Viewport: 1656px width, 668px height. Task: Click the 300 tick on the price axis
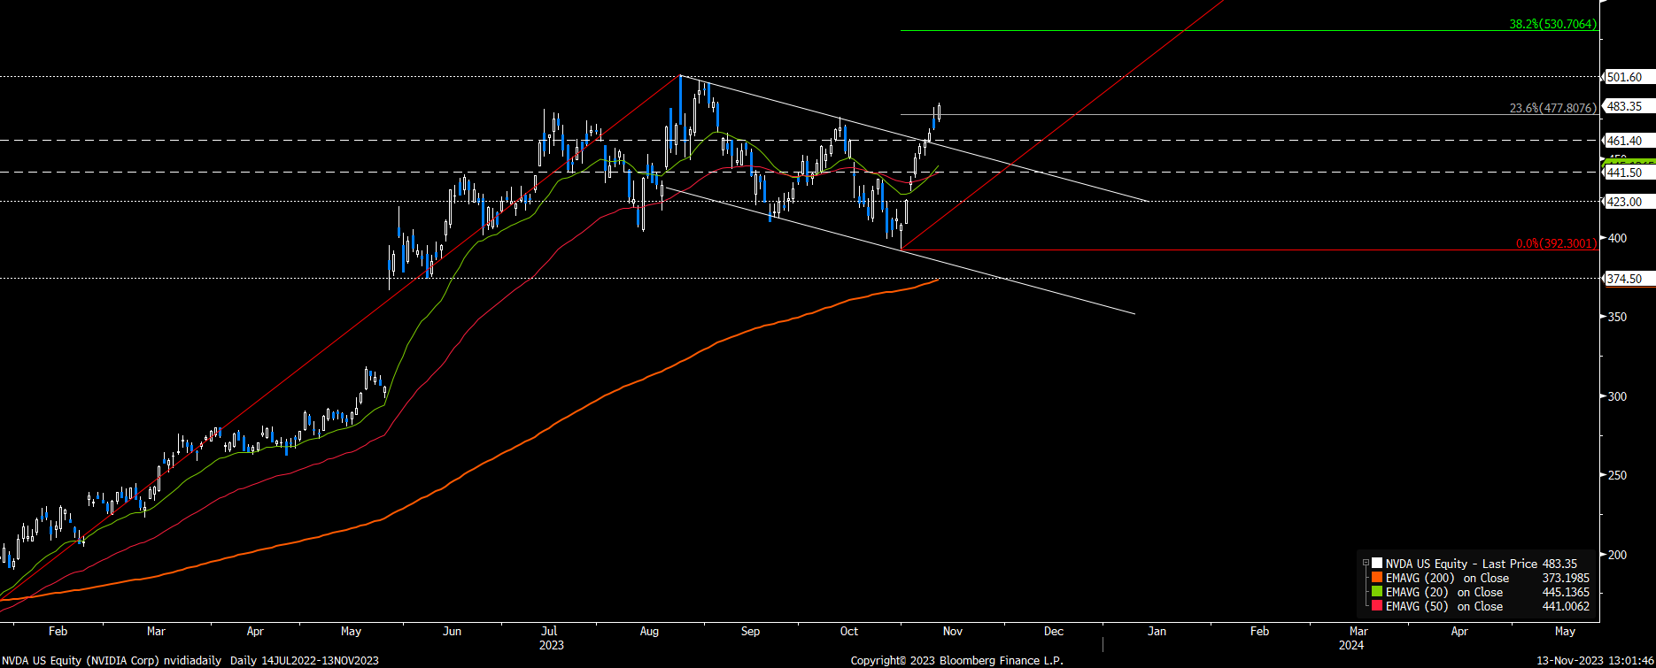1617,396
